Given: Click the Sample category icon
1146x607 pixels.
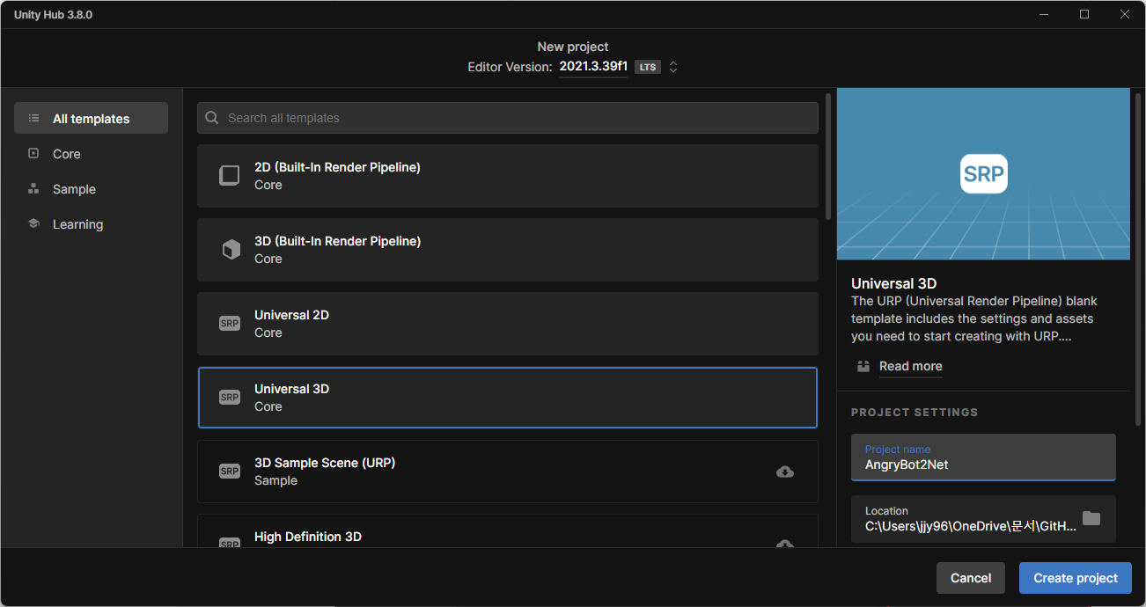Looking at the screenshot, I should [33, 188].
